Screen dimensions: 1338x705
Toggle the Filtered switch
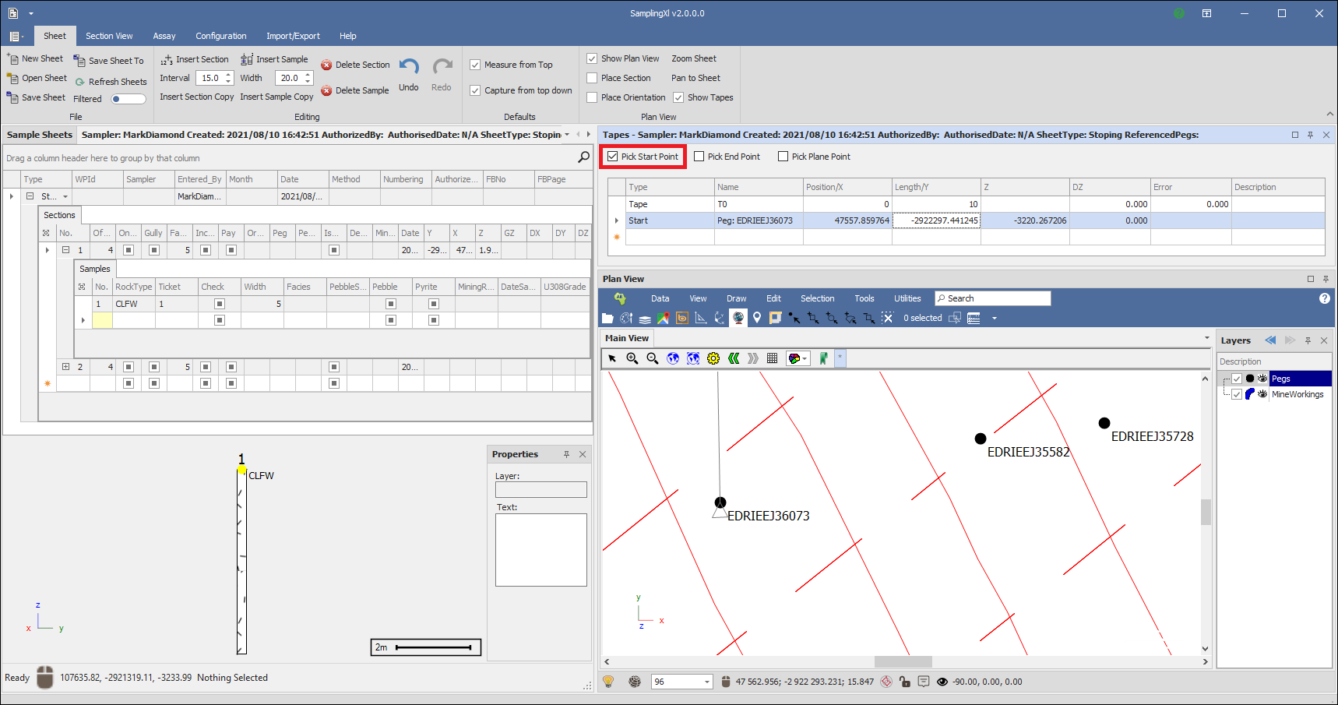click(x=128, y=99)
